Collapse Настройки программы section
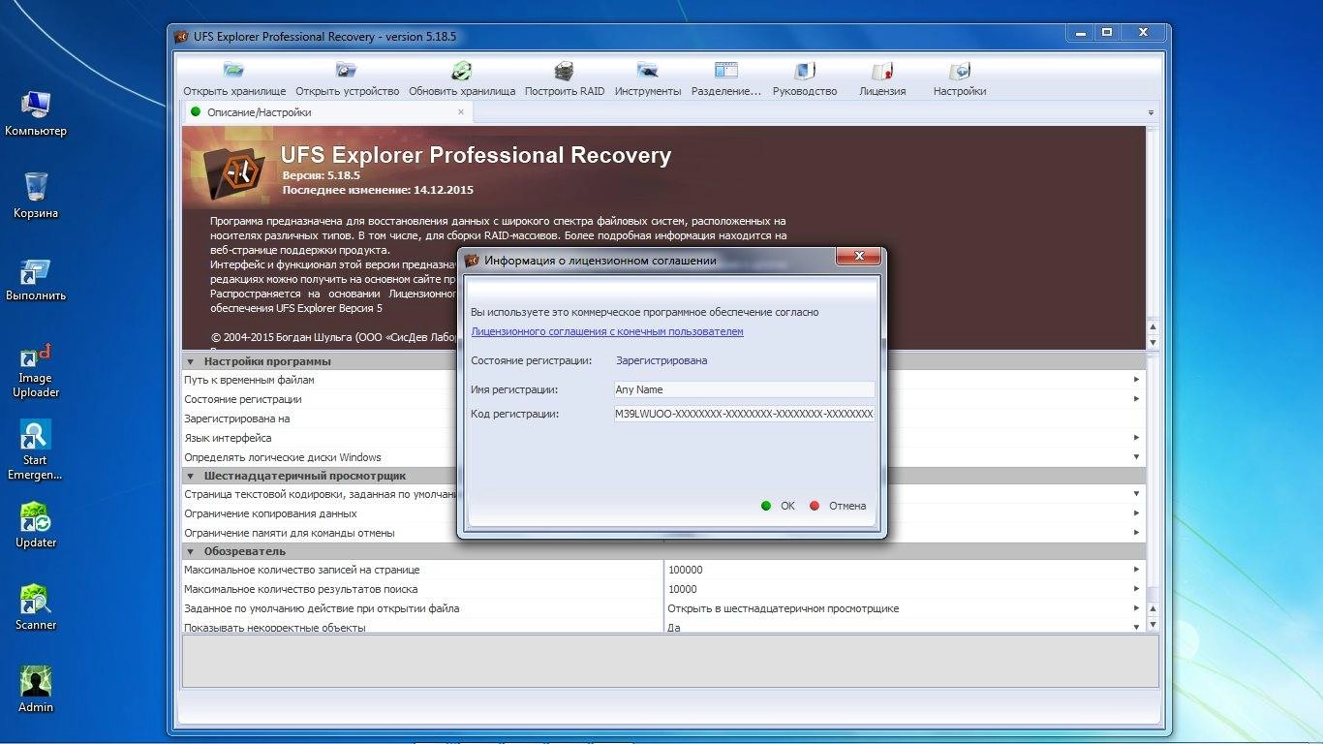1323x744 pixels. tap(191, 361)
